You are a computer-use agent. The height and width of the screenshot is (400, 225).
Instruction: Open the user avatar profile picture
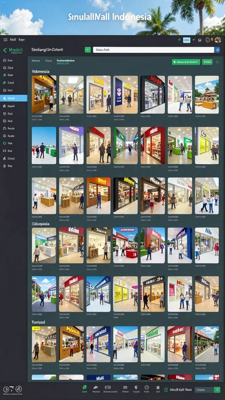[218, 40]
